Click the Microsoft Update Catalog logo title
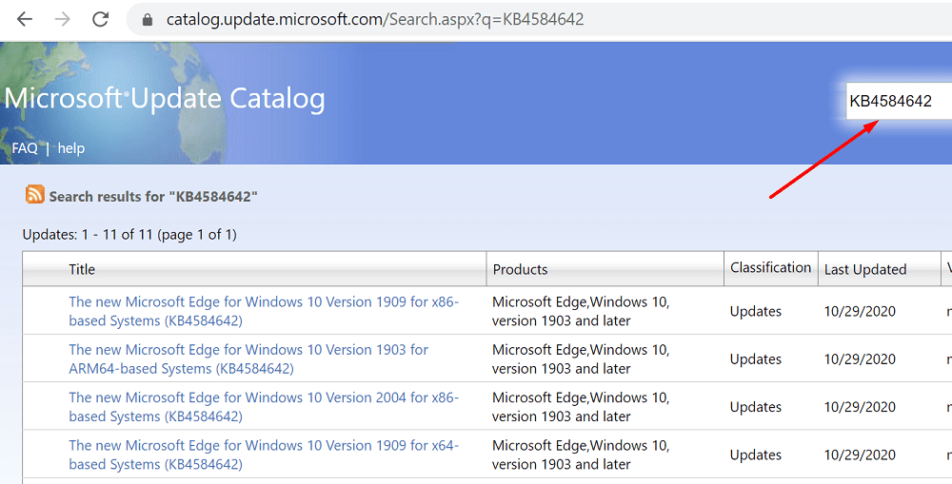952x484 pixels. [165, 99]
